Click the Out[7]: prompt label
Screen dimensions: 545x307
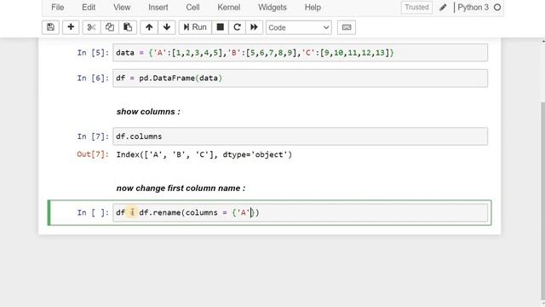pos(93,154)
